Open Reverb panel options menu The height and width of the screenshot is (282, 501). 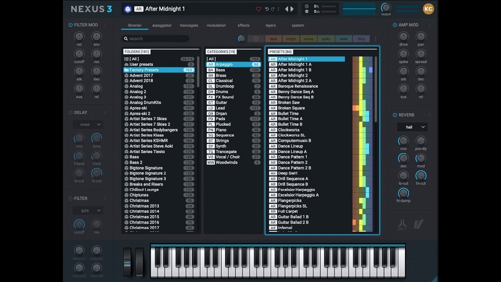429,115
